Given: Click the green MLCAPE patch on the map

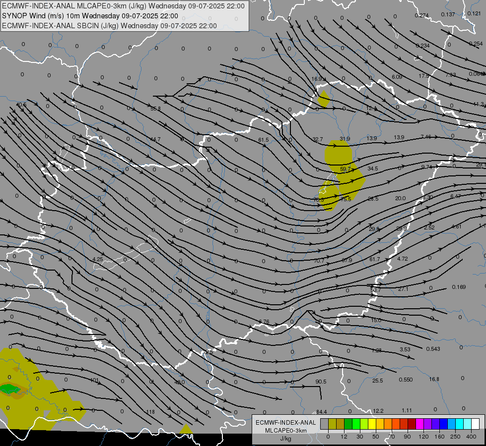Looking at the screenshot, I should [9, 389].
